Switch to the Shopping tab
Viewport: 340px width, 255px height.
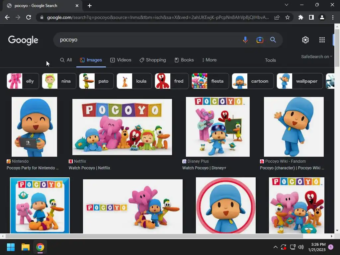pos(153,60)
